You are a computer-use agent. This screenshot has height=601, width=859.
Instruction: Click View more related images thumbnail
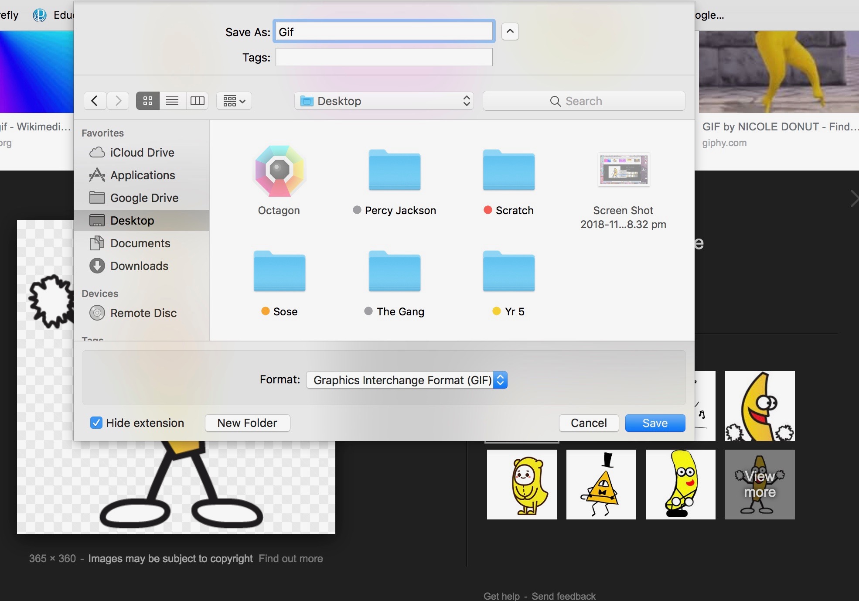pyautogui.click(x=760, y=484)
